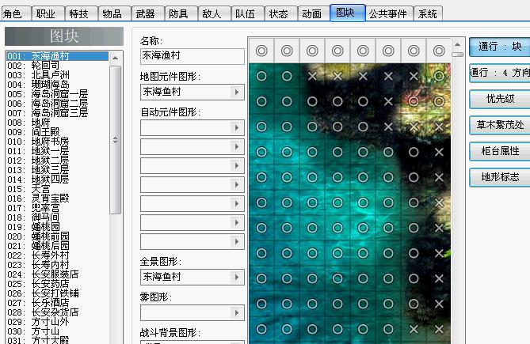The height and width of the screenshot is (344, 530).
Task: Select tileset 004: 珊瑚海岛
Action: pos(57,85)
